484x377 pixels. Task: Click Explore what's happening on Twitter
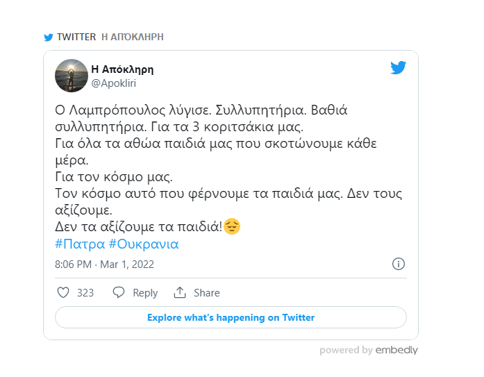coord(231,317)
